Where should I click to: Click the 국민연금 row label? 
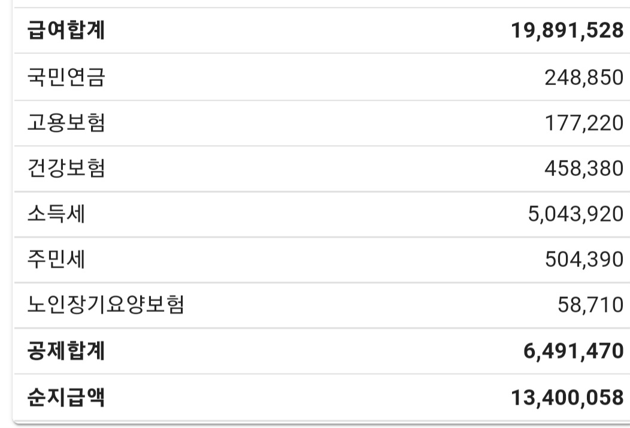pyautogui.click(x=66, y=77)
